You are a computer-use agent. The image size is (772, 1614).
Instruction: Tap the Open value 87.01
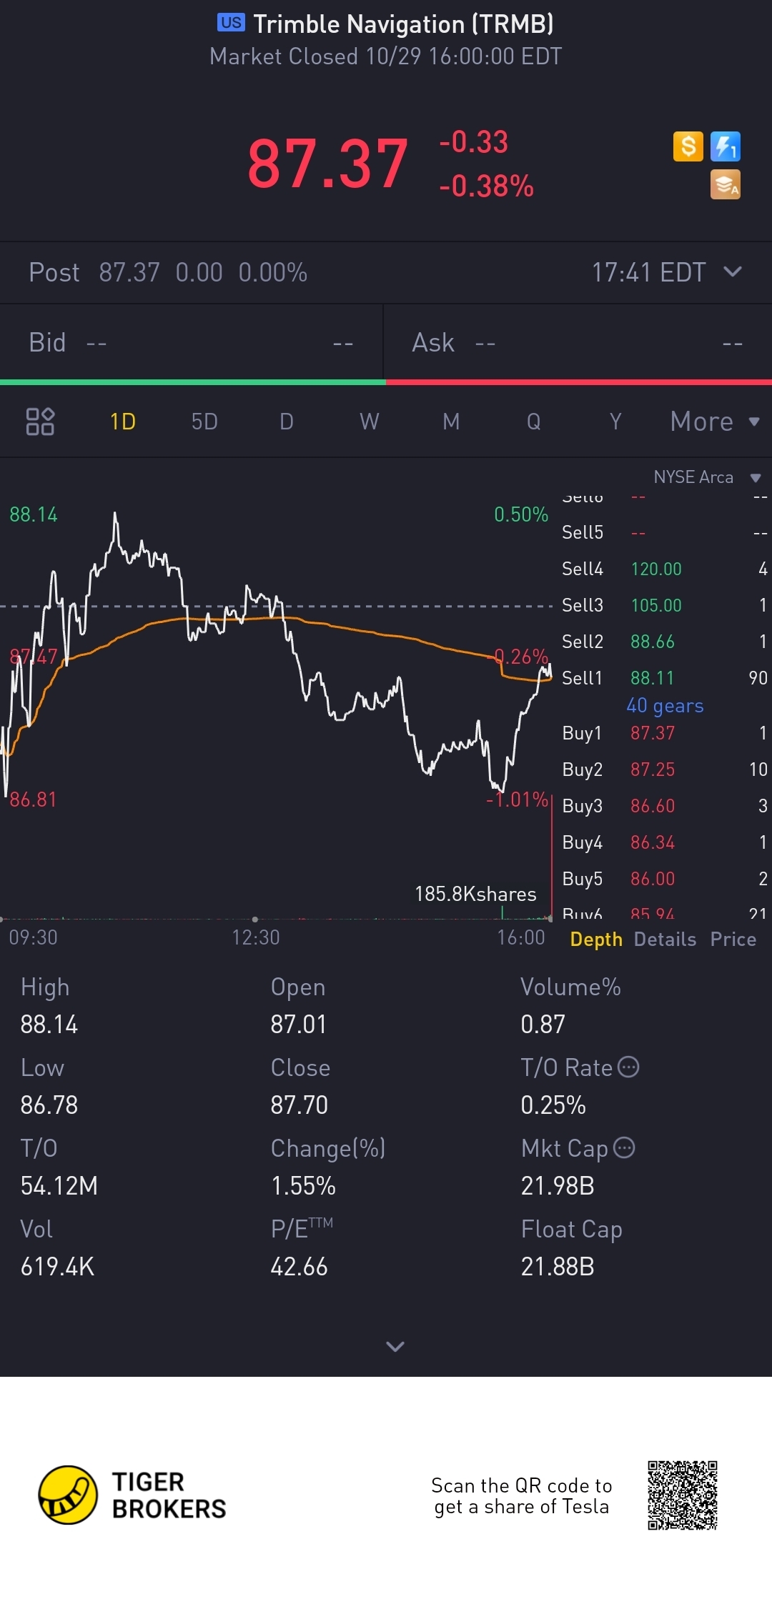click(x=298, y=1025)
